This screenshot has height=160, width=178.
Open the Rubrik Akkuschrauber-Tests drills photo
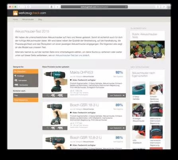click(147, 50)
